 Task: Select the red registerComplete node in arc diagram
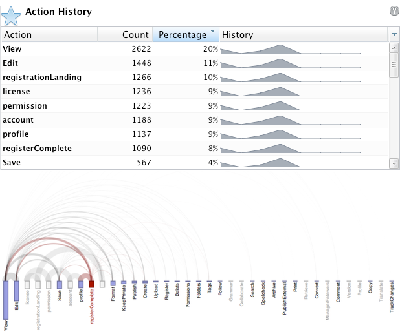pos(91,284)
